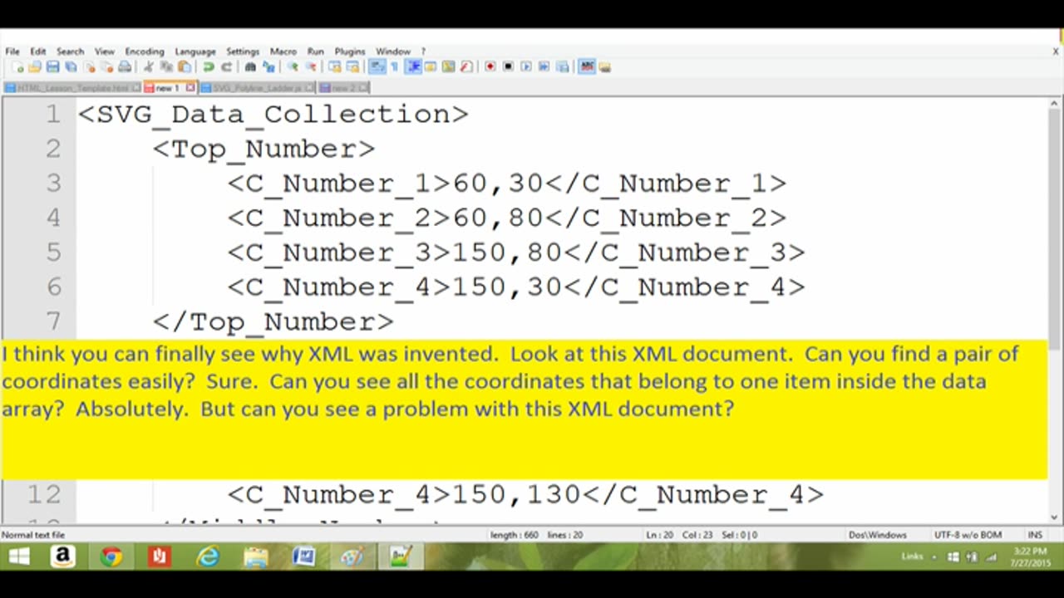Cut the selection with the scissors icon
This screenshot has width=1064, height=598.
148,67
